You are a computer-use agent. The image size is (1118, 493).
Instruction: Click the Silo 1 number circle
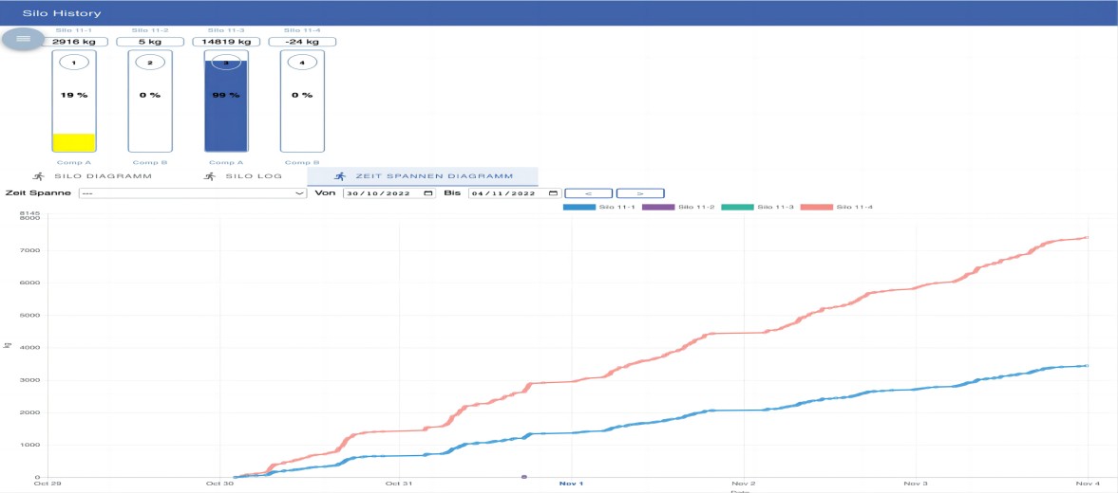pyautogui.click(x=74, y=63)
